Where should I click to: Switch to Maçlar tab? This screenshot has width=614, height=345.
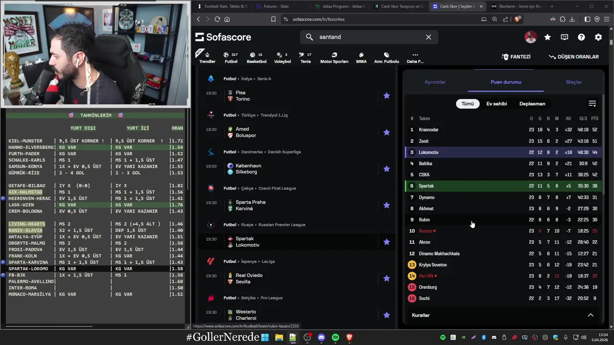tap(574, 82)
